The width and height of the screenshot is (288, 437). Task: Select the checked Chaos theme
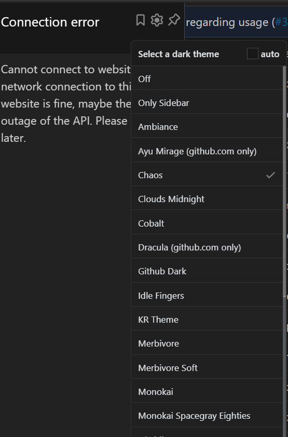[207, 175]
